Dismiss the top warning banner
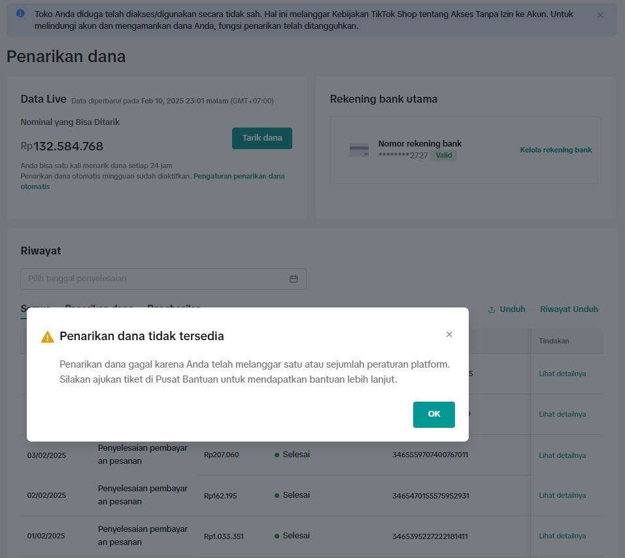Screen dimensions: 625x558 tap(600, 15)
